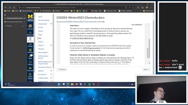Open Collections icon in browser toolbar
Image resolution: width=188 pixels, height=105 pixels.
[142, 8]
